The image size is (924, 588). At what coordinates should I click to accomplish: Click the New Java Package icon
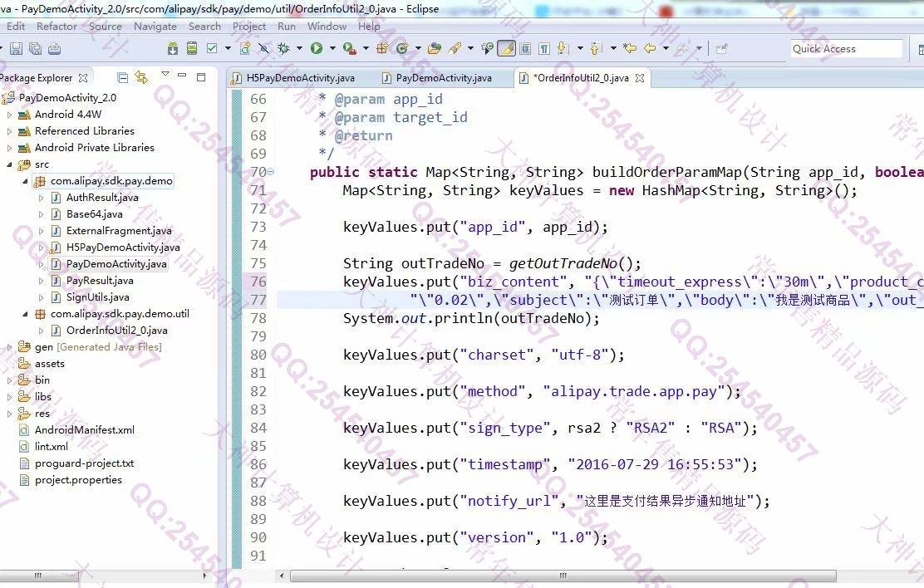coord(382,49)
